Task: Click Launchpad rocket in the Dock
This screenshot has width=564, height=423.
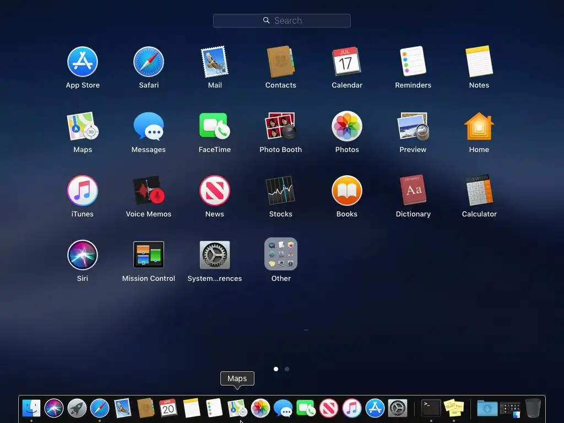Action: [x=77, y=408]
